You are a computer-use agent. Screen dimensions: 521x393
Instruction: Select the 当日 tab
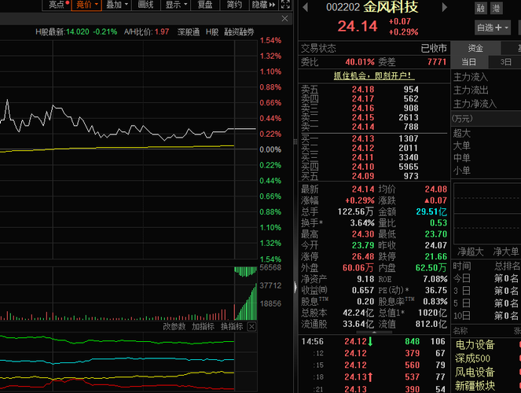pos(468,62)
